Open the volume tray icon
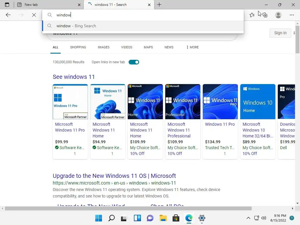Screen dimensions: 300x225 tap(264, 218)
